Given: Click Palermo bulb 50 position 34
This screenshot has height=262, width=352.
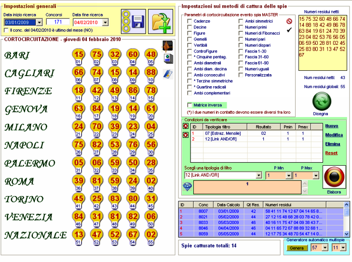Looking at the screenshot, I should (133, 164).
